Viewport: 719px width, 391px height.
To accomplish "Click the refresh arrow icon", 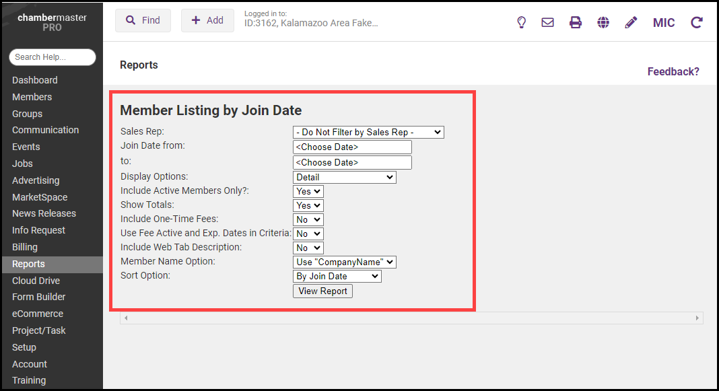I will pyautogui.click(x=697, y=22).
